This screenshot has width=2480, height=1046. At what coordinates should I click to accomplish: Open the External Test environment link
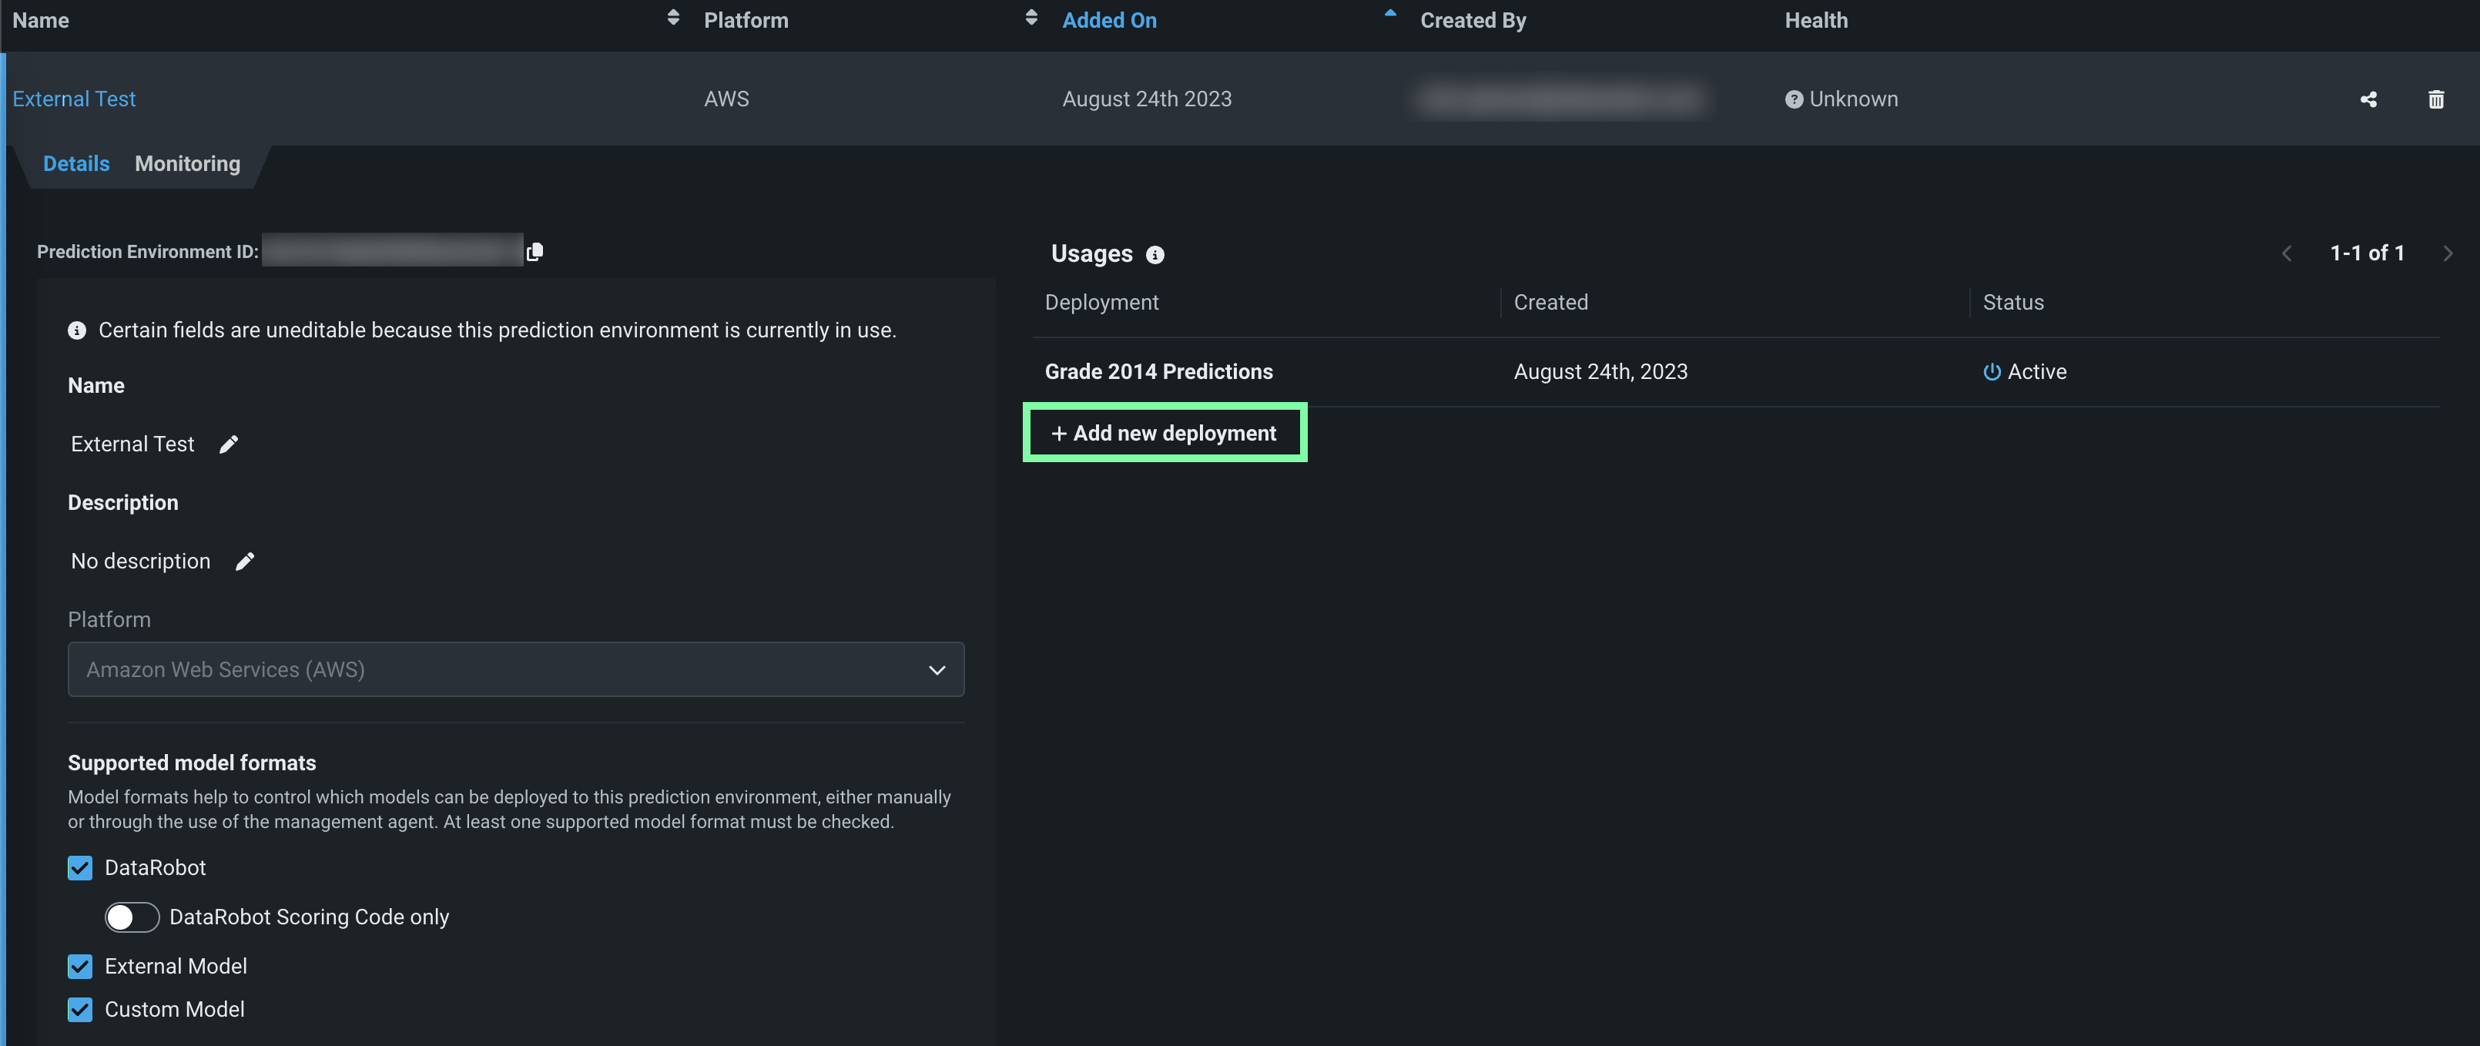[x=74, y=99]
